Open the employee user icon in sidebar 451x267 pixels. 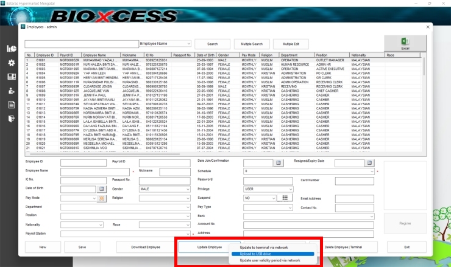[x=11, y=91]
